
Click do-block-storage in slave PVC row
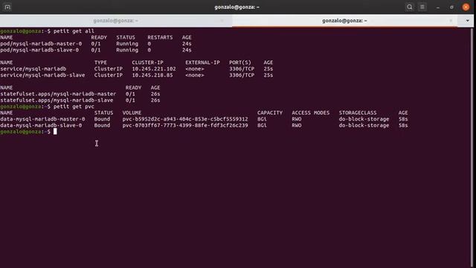point(364,126)
